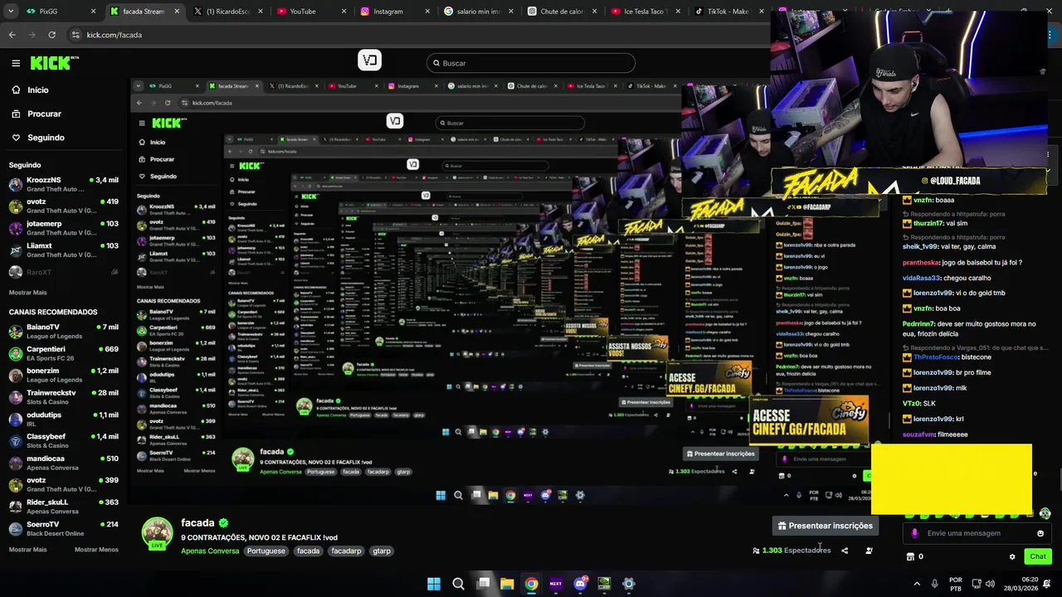Open Seguindo in the sidebar menu
1062x597 pixels.
[x=46, y=138]
